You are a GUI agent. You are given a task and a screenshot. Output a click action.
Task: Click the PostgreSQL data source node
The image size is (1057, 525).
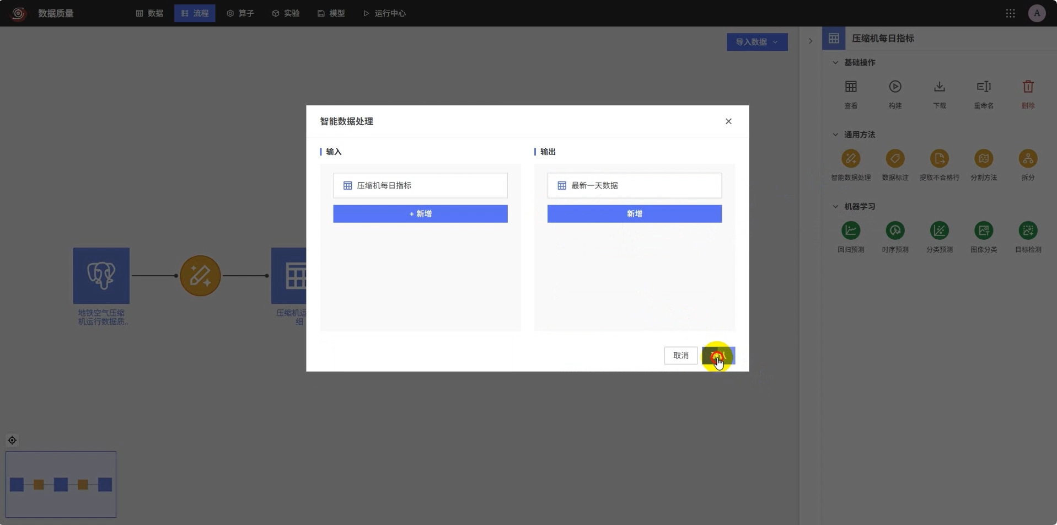[101, 276]
